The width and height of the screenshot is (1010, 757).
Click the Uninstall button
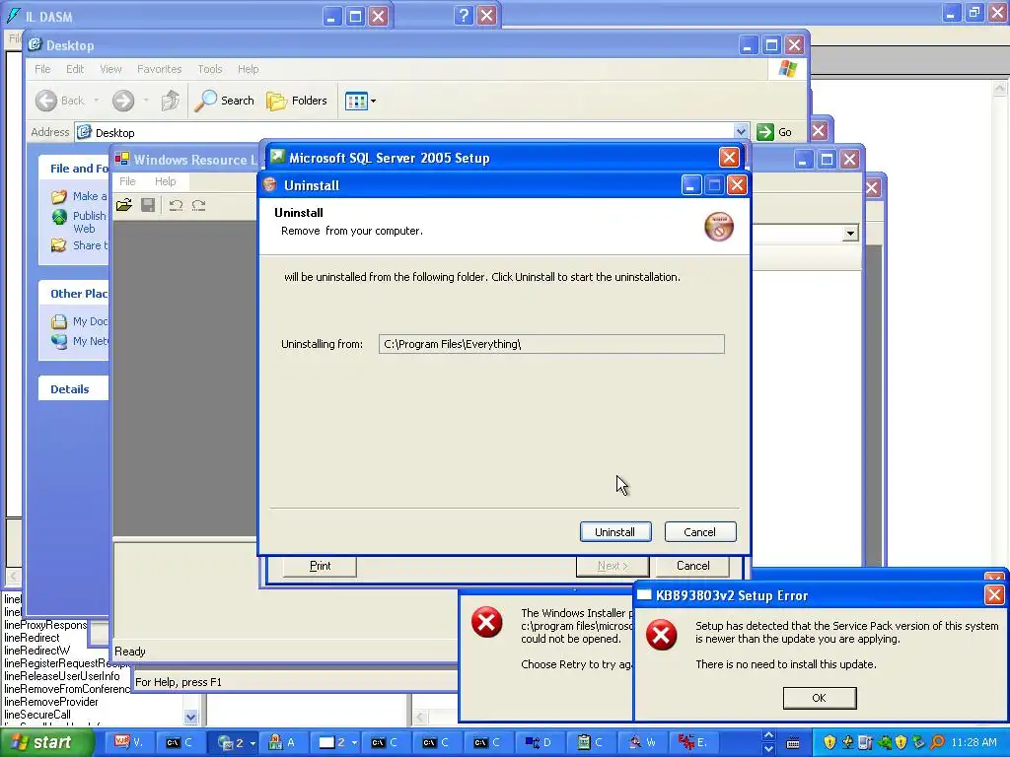[615, 531]
